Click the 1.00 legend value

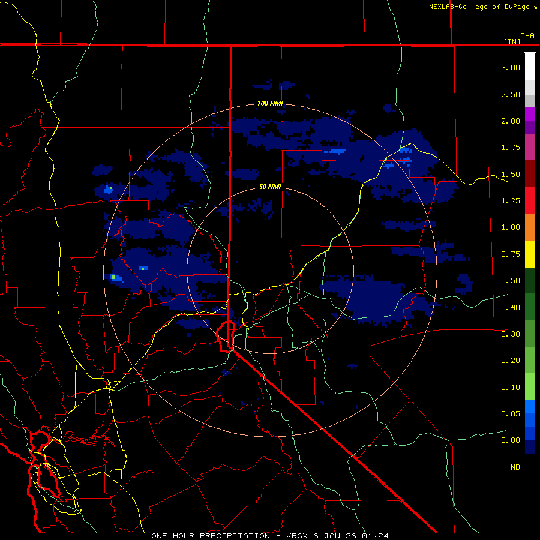coord(511,227)
